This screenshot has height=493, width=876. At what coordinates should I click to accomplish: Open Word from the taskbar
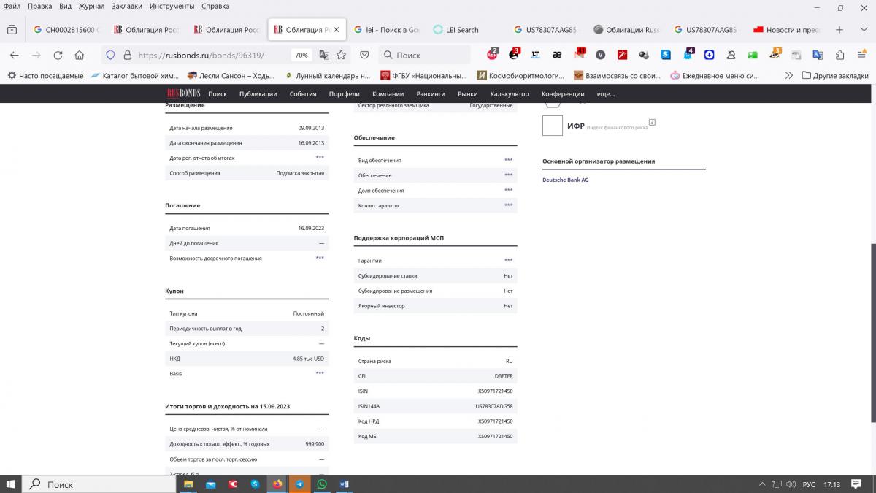tap(345, 484)
